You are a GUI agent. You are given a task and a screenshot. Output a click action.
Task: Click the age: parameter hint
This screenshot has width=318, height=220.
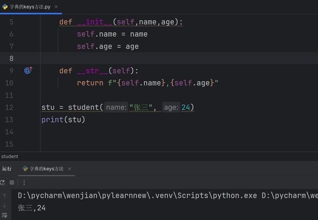(171, 107)
